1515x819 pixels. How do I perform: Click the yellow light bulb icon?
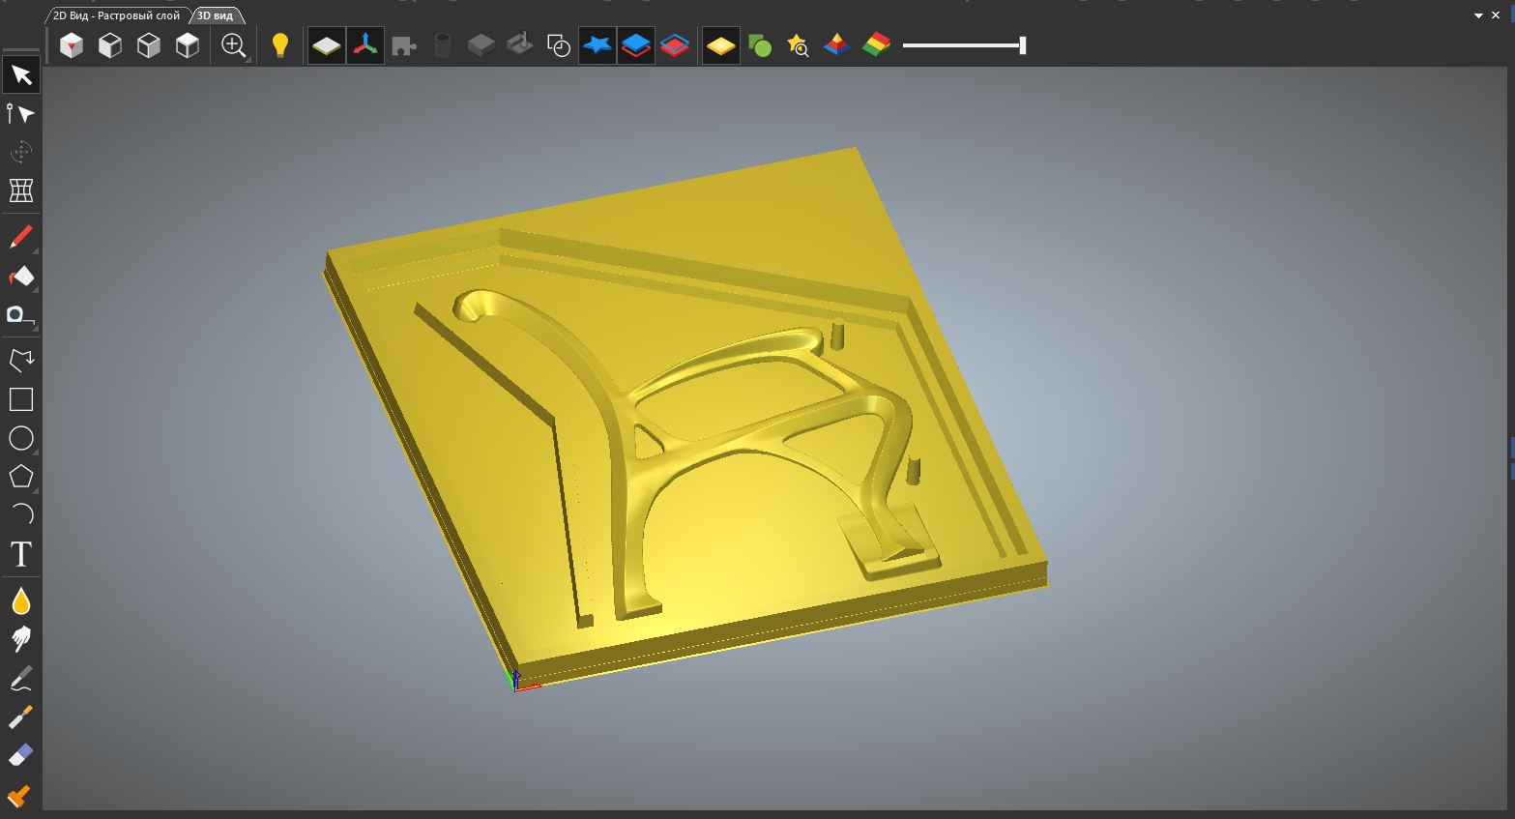coord(279,45)
